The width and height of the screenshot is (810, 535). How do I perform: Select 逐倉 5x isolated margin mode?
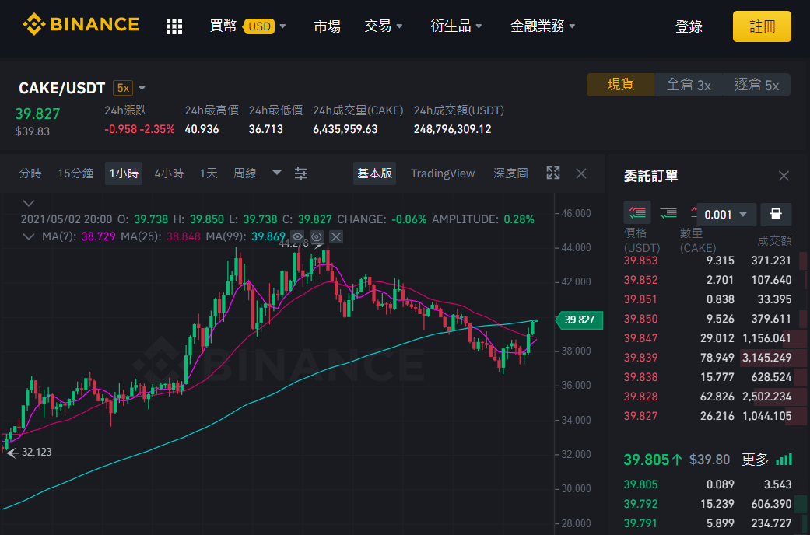click(757, 85)
